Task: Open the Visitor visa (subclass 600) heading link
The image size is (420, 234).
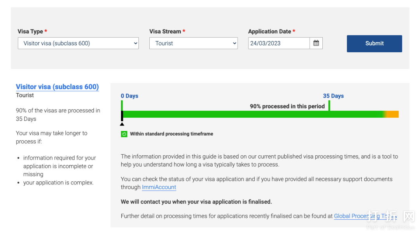Action: 57,87
